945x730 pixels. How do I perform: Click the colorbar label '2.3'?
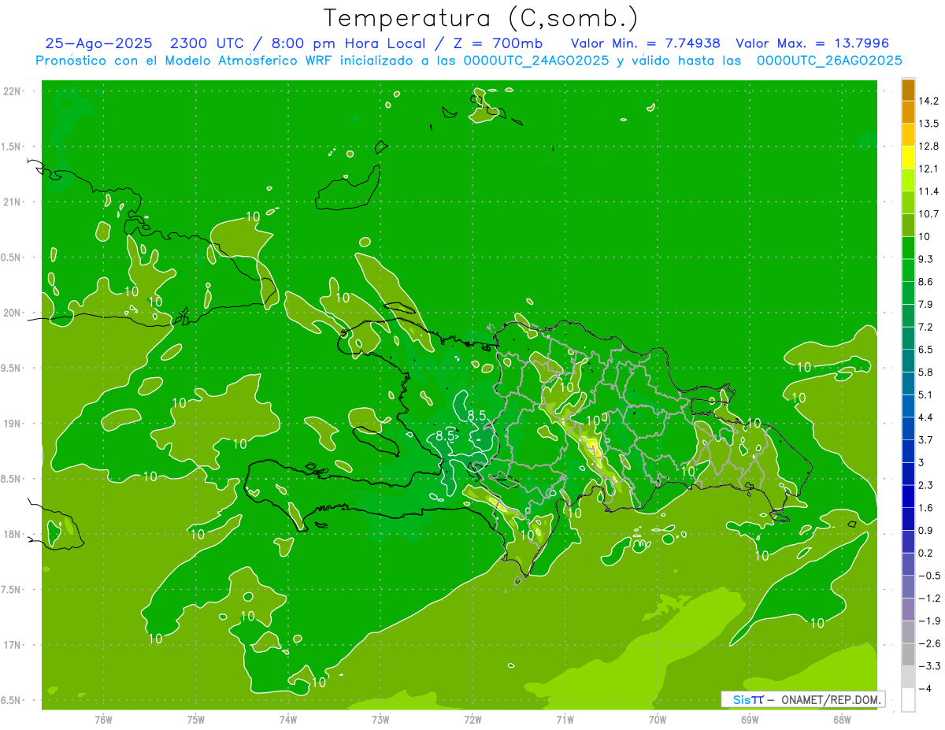(x=925, y=485)
